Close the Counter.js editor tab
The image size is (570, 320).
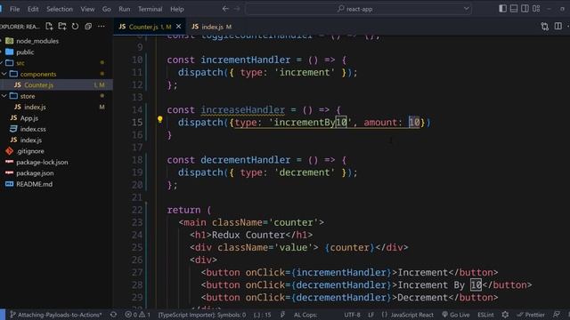click(178, 27)
